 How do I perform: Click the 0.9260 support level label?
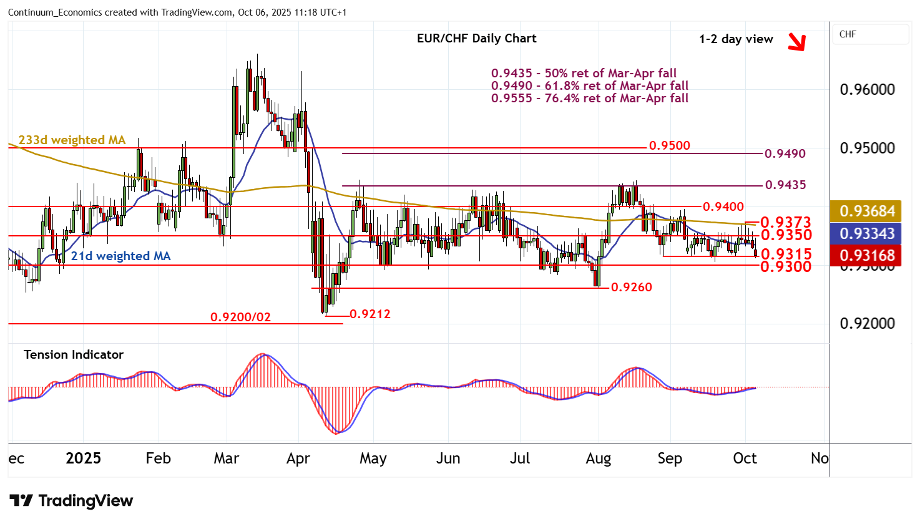click(631, 288)
